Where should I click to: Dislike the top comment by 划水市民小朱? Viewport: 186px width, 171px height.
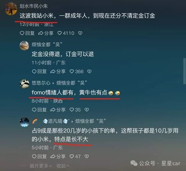coord(80,33)
